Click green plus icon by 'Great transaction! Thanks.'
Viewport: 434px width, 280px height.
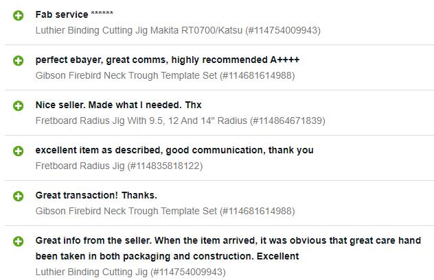pos(19,196)
